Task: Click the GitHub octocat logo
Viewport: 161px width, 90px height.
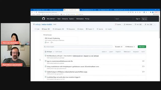Action: (44, 19)
